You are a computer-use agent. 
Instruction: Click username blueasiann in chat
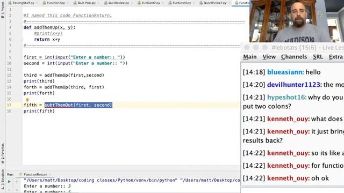click(285, 72)
